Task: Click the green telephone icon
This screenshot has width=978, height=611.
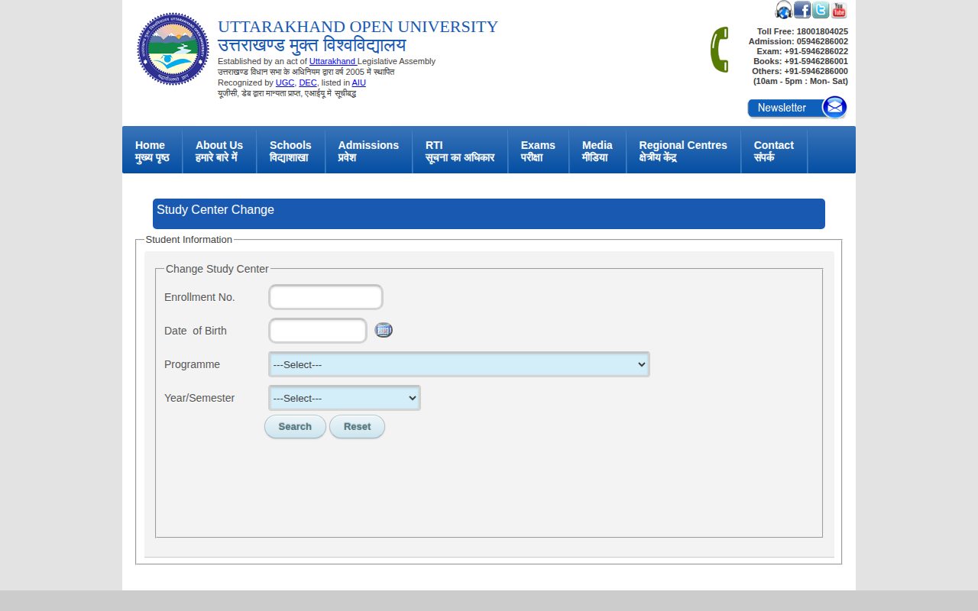Action: click(x=719, y=50)
